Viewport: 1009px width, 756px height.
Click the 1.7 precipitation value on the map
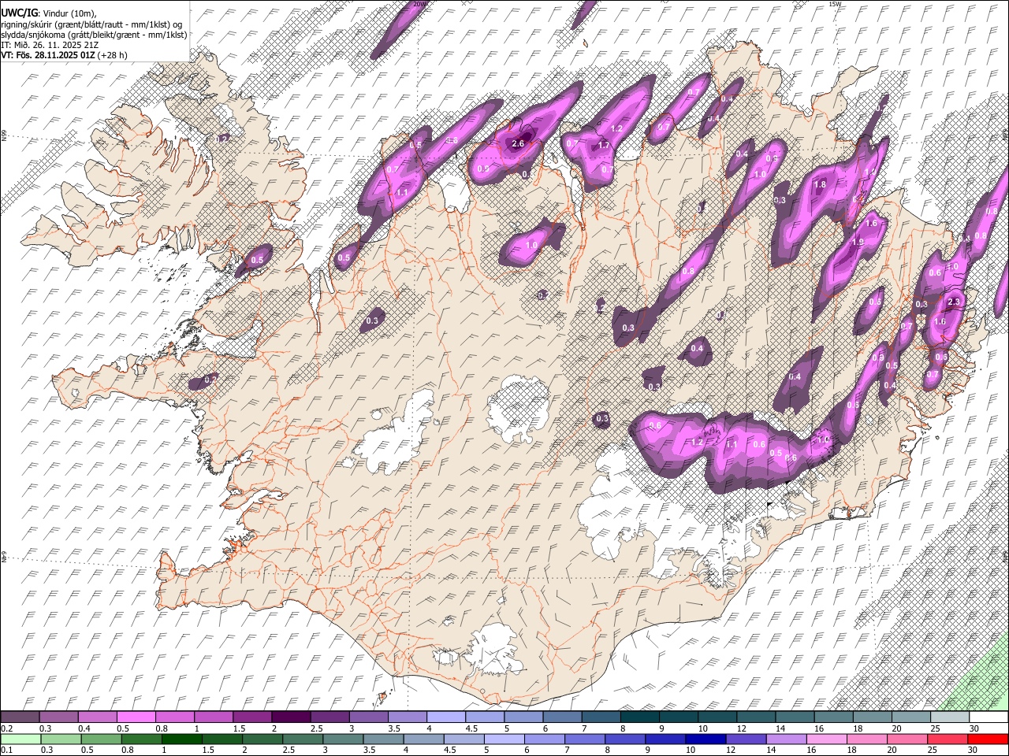[605, 146]
